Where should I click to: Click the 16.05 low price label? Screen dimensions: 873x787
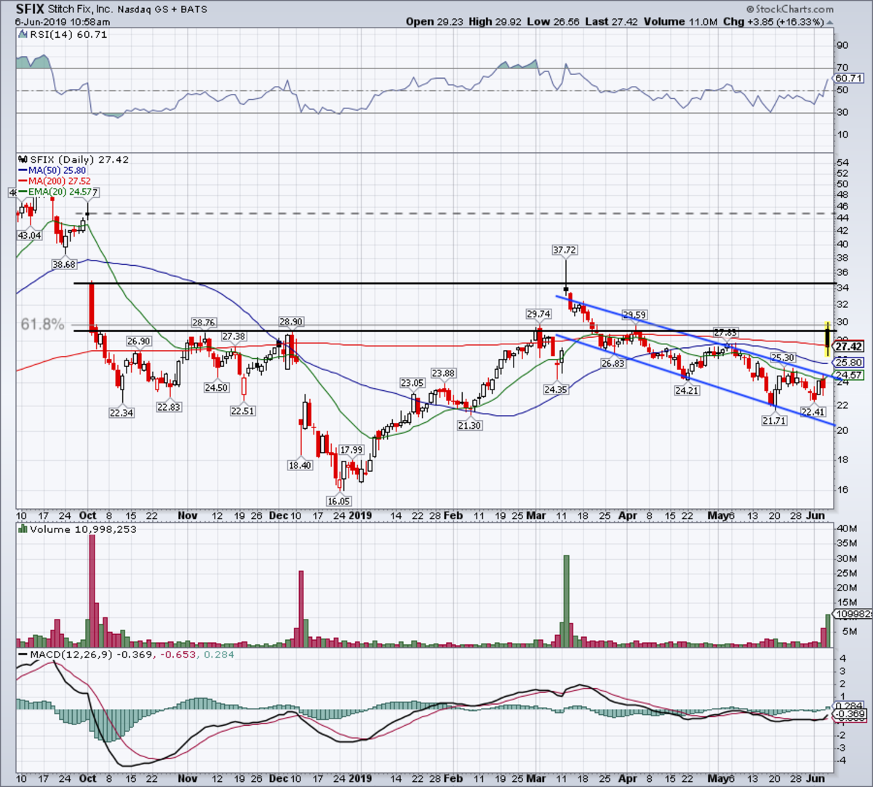tap(339, 501)
